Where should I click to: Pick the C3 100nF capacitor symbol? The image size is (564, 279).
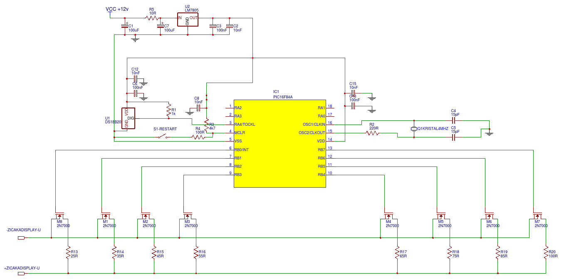click(x=213, y=26)
